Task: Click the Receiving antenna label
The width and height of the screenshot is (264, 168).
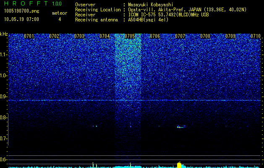Action: click(97, 20)
